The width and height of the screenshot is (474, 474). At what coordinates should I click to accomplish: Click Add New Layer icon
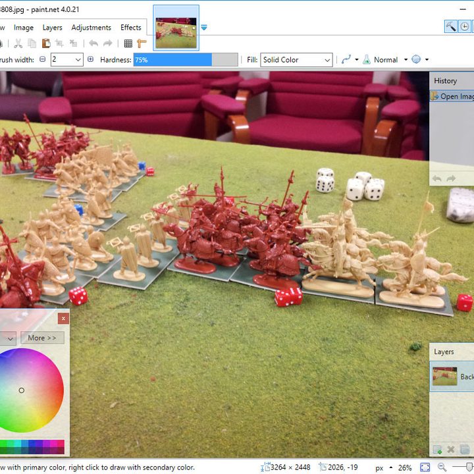pyautogui.click(x=437, y=450)
